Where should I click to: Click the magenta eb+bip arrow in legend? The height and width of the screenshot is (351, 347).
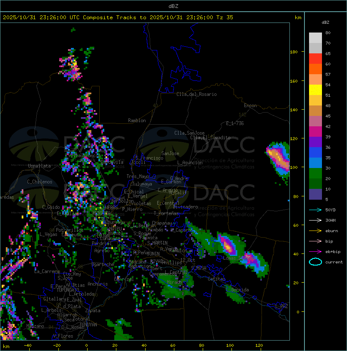point(315,252)
